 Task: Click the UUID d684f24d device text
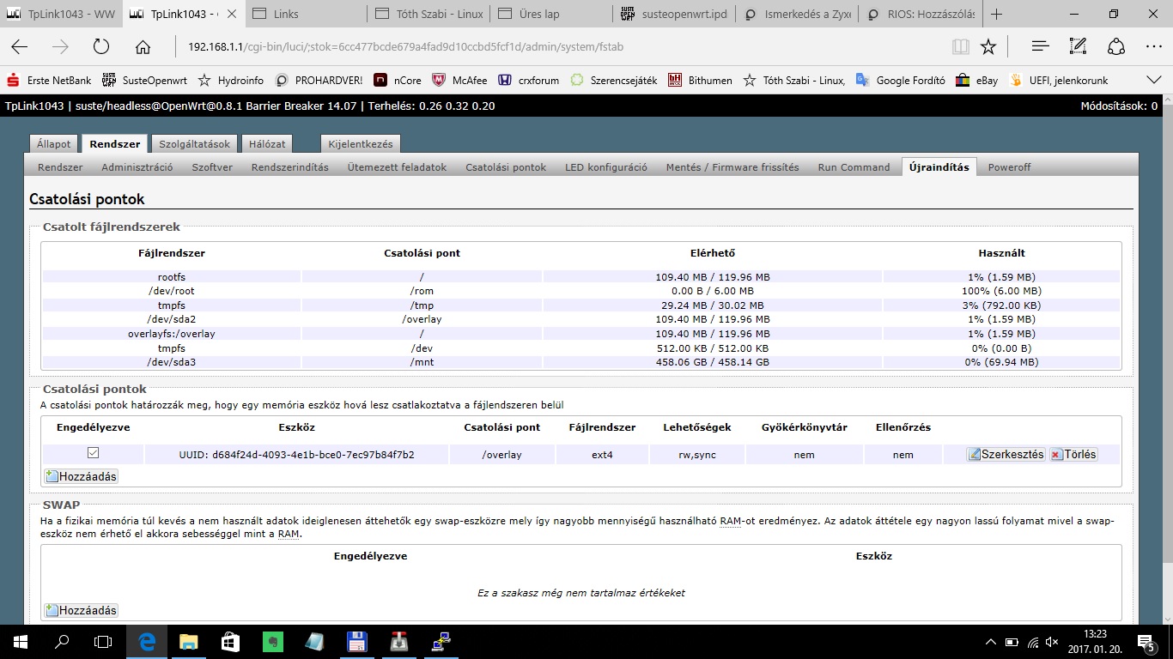[296, 455]
